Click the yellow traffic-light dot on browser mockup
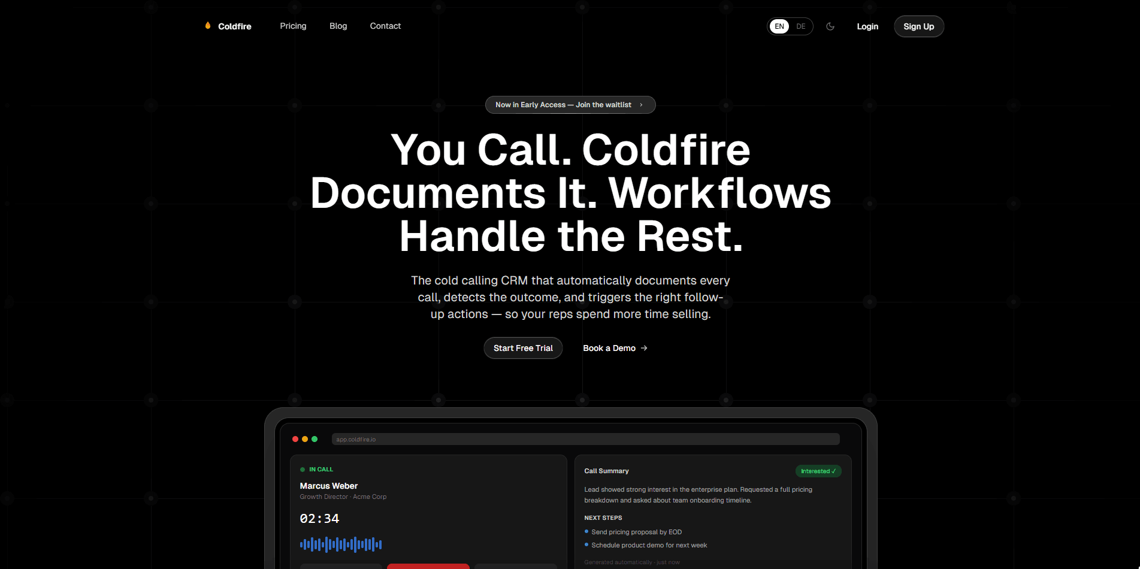This screenshot has width=1140, height=569. (305, 438)
